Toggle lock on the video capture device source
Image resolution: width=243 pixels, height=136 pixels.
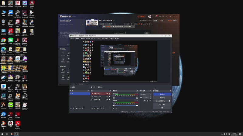pos(110,96)
